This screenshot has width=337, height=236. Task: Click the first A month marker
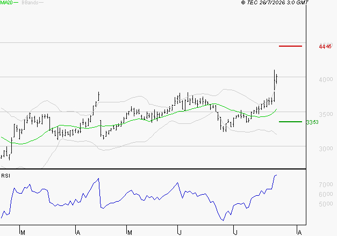pyautogui.click(x=78, y=233)
